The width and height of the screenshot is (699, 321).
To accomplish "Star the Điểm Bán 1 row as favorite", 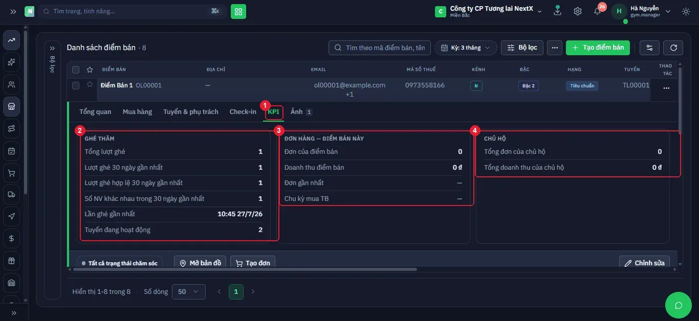I will tap(90, 85).
